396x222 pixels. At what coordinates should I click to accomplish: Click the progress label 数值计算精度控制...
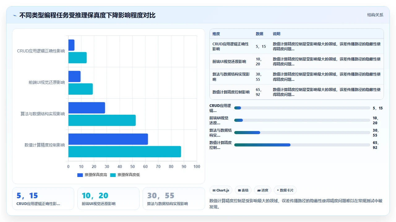pos(221,145)
